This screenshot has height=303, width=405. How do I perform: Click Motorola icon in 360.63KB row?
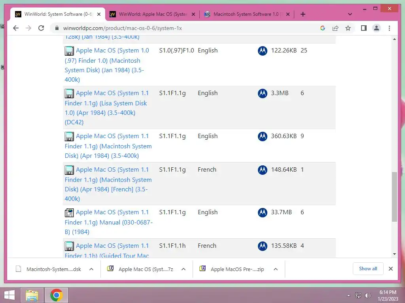[263, 136]
